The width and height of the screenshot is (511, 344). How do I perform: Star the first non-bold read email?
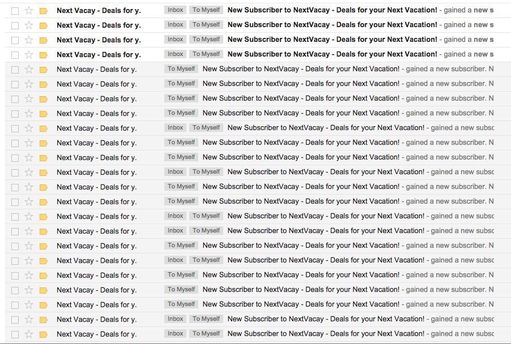pos(29,70)
